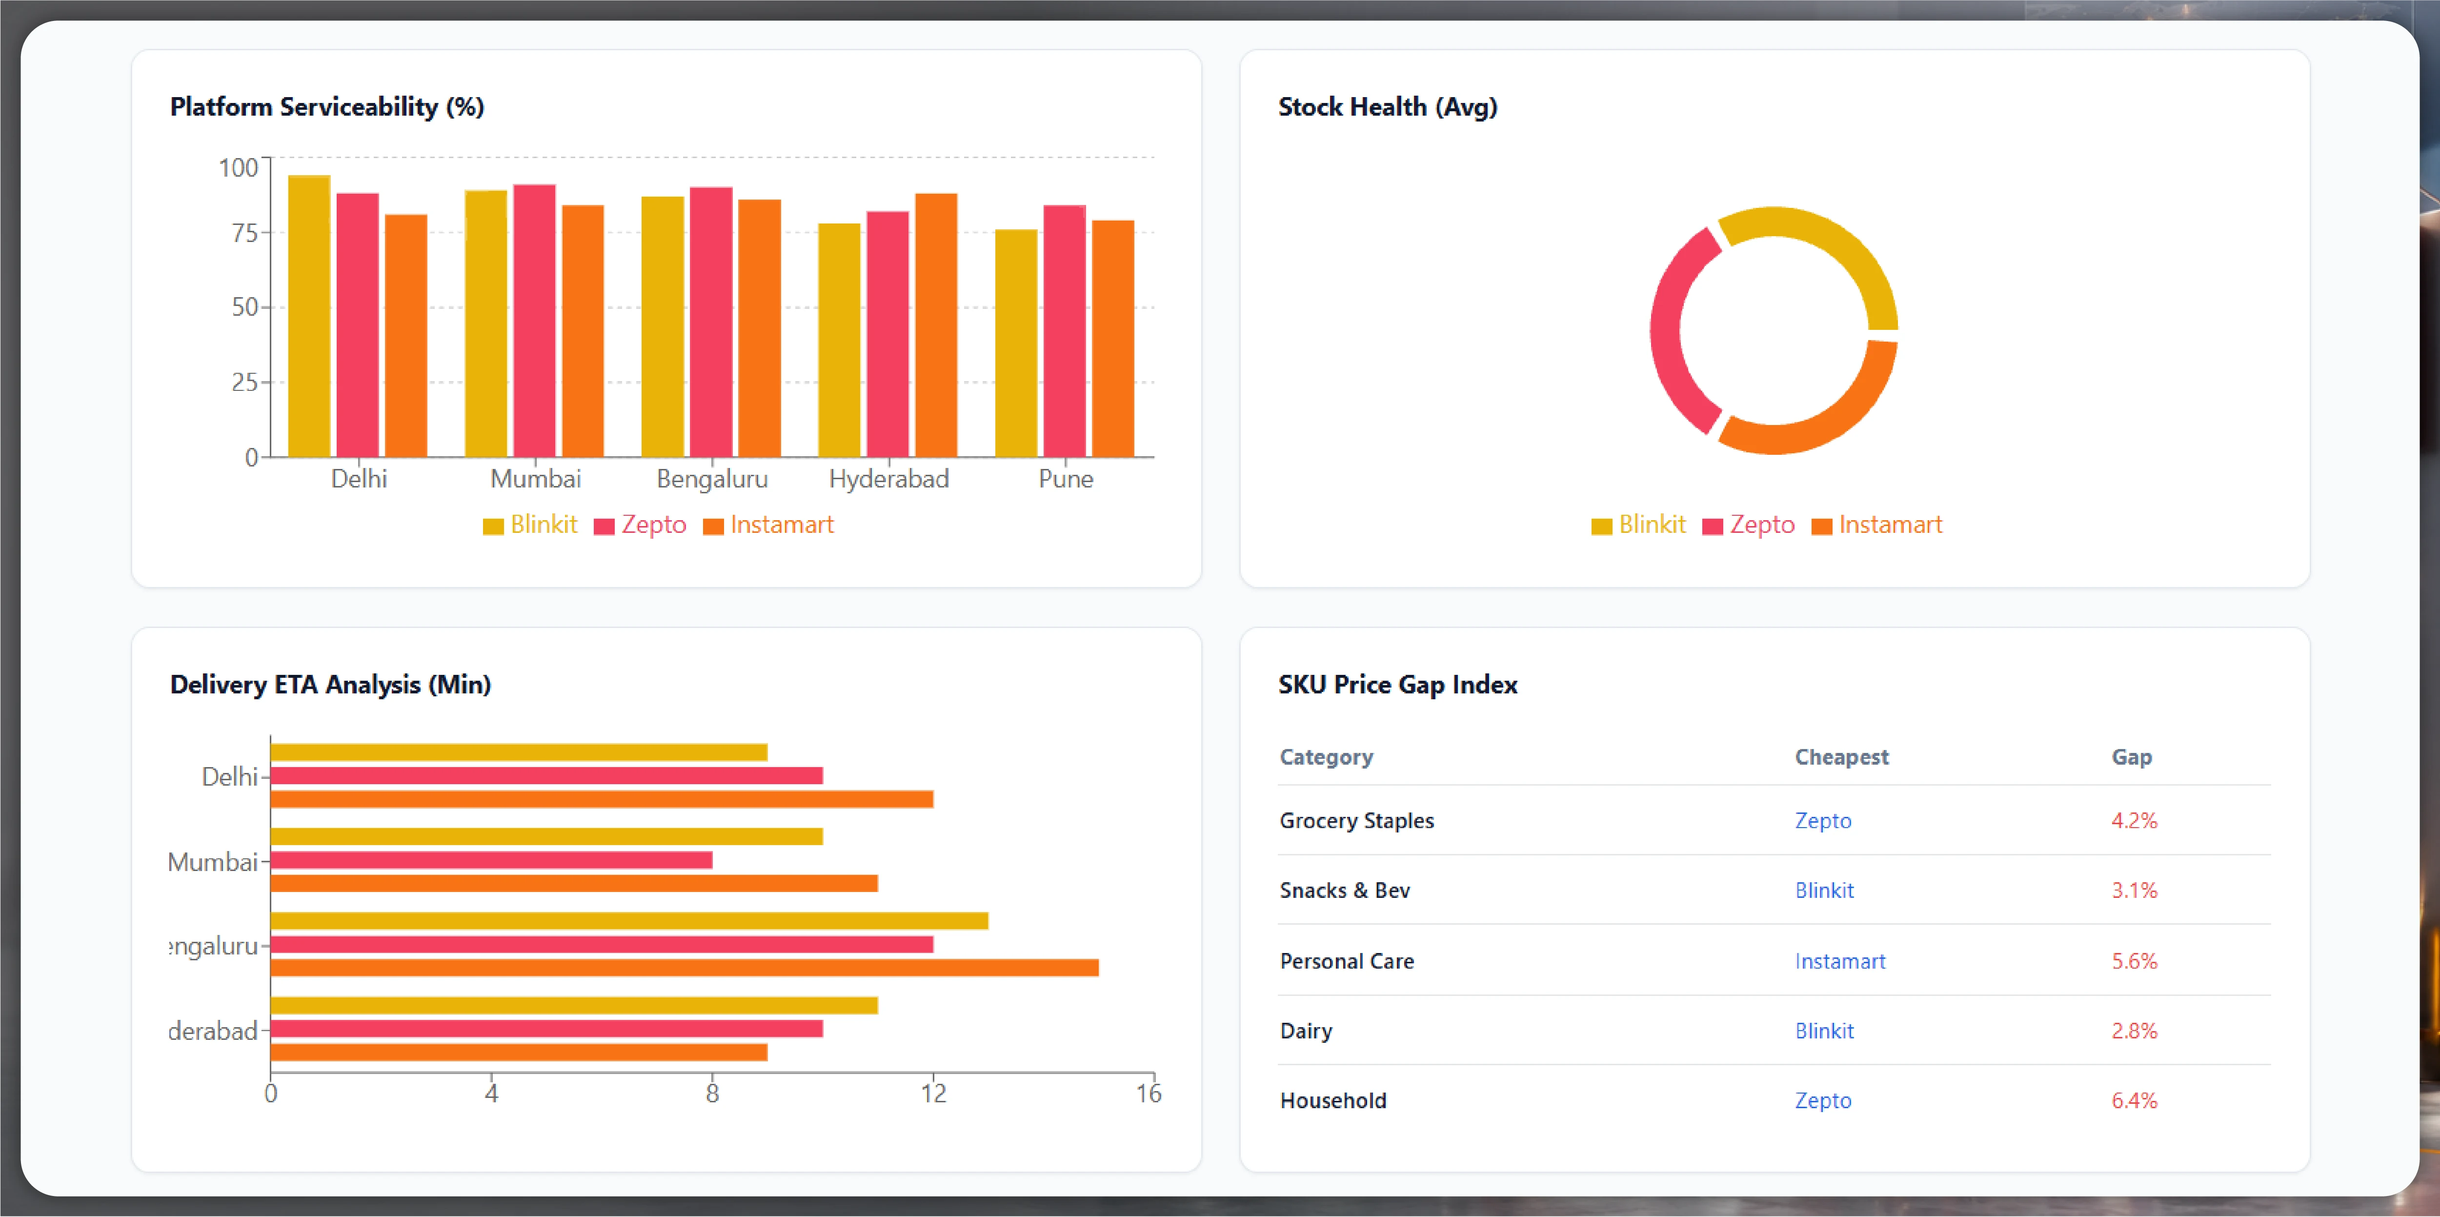The height and width of the screenshot is (1217, 2440).
Task: Open Instamart link in Personal Care row
Action: pos(1839,960)
